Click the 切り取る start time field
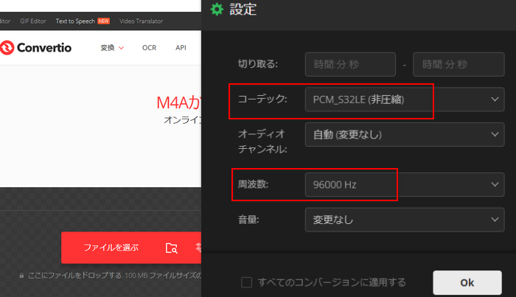 [x=350, y=64]
